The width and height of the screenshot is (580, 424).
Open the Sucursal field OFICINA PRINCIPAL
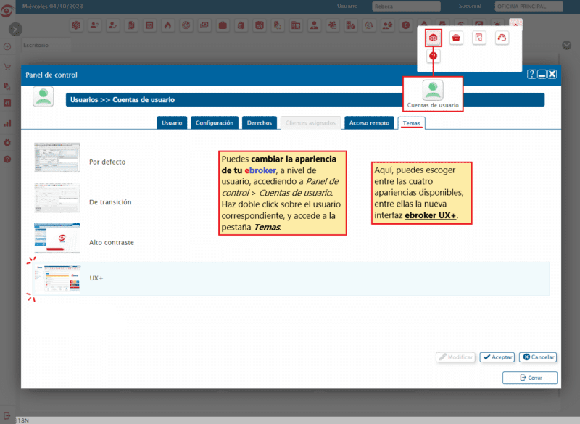529,7
